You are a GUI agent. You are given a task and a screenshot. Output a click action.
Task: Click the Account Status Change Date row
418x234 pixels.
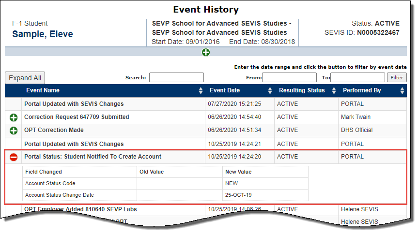click(x=59, y=195)
